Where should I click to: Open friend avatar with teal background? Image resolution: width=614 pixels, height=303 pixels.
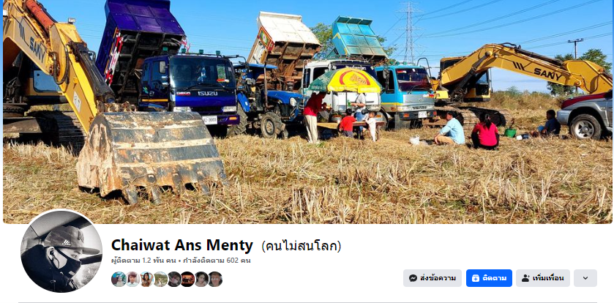click(119, 279)
